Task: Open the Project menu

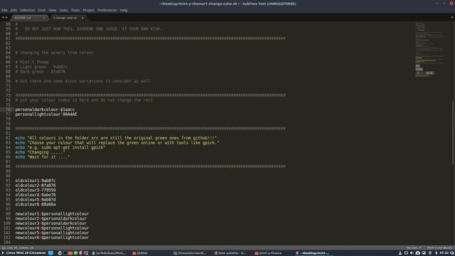Action: tap(88, 10)
